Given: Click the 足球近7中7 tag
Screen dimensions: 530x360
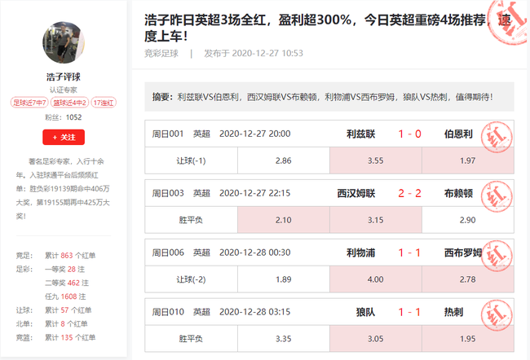Looking at the screenshot, I should [x=29, y=103].
